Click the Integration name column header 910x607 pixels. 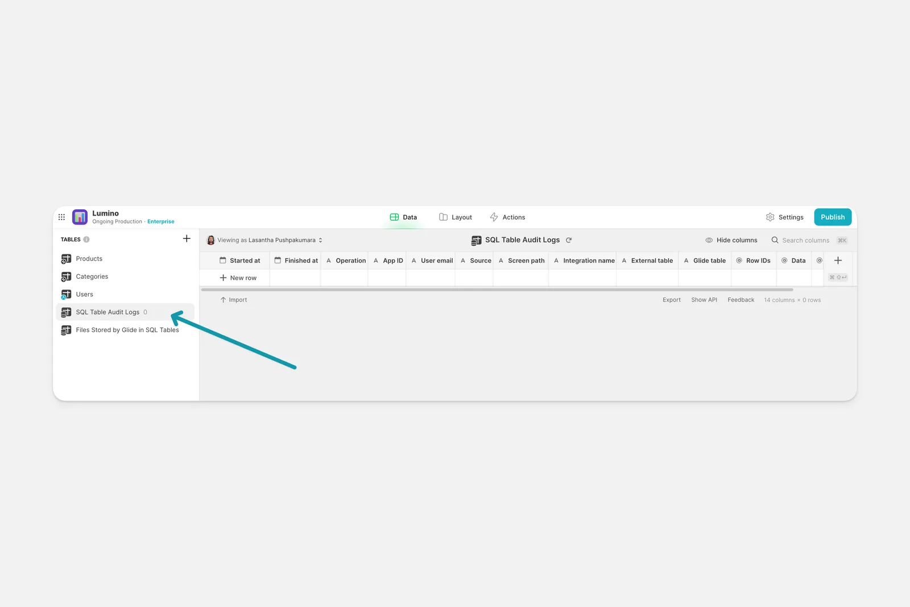click(x=584, y=261)
